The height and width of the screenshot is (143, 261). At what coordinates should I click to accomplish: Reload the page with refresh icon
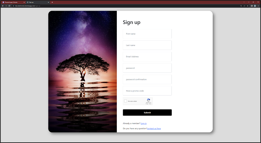pos(9,6)
